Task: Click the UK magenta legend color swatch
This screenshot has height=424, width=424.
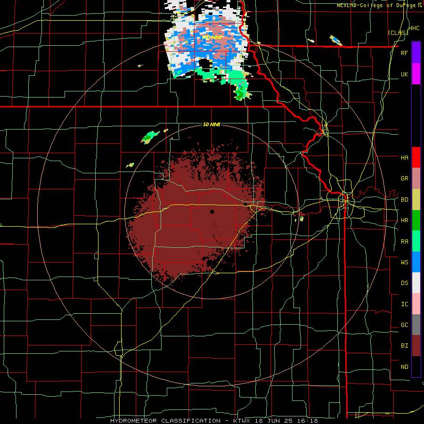Action: point(416,74)
